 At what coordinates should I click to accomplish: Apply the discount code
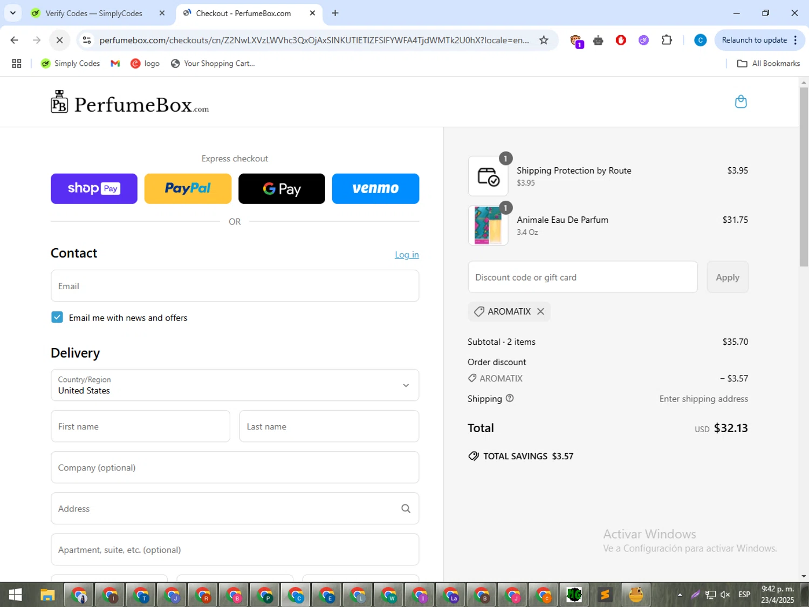coord(727,277)
